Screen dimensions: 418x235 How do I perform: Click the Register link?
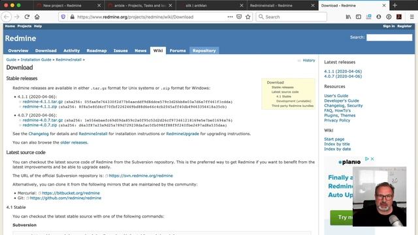pos(404,26)
